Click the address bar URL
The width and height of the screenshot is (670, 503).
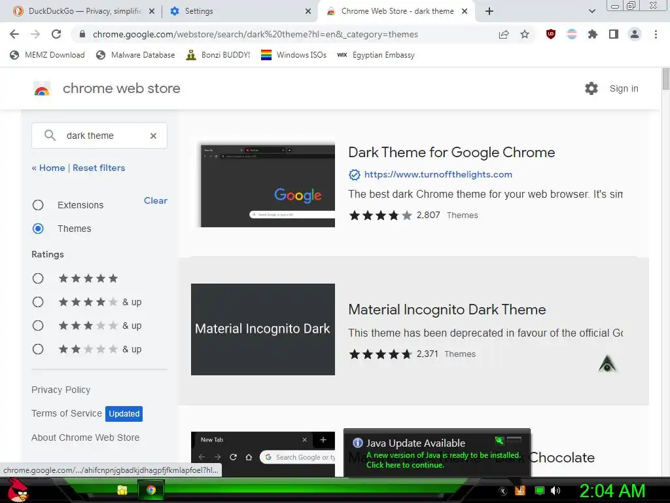pos(255,34)
